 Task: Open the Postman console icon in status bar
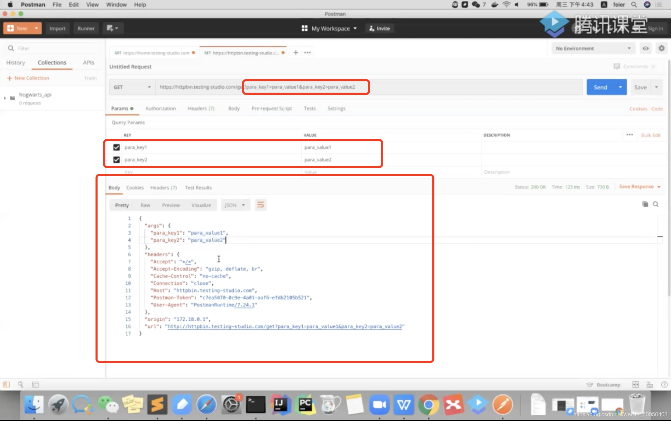(x=35, y=384)
